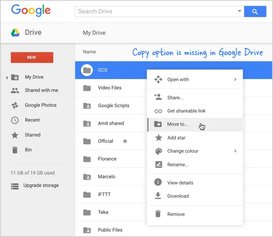This screenshot has height=237, width=273.
Task: Expand the My Drive tree arrow
Action: point(7,77)
